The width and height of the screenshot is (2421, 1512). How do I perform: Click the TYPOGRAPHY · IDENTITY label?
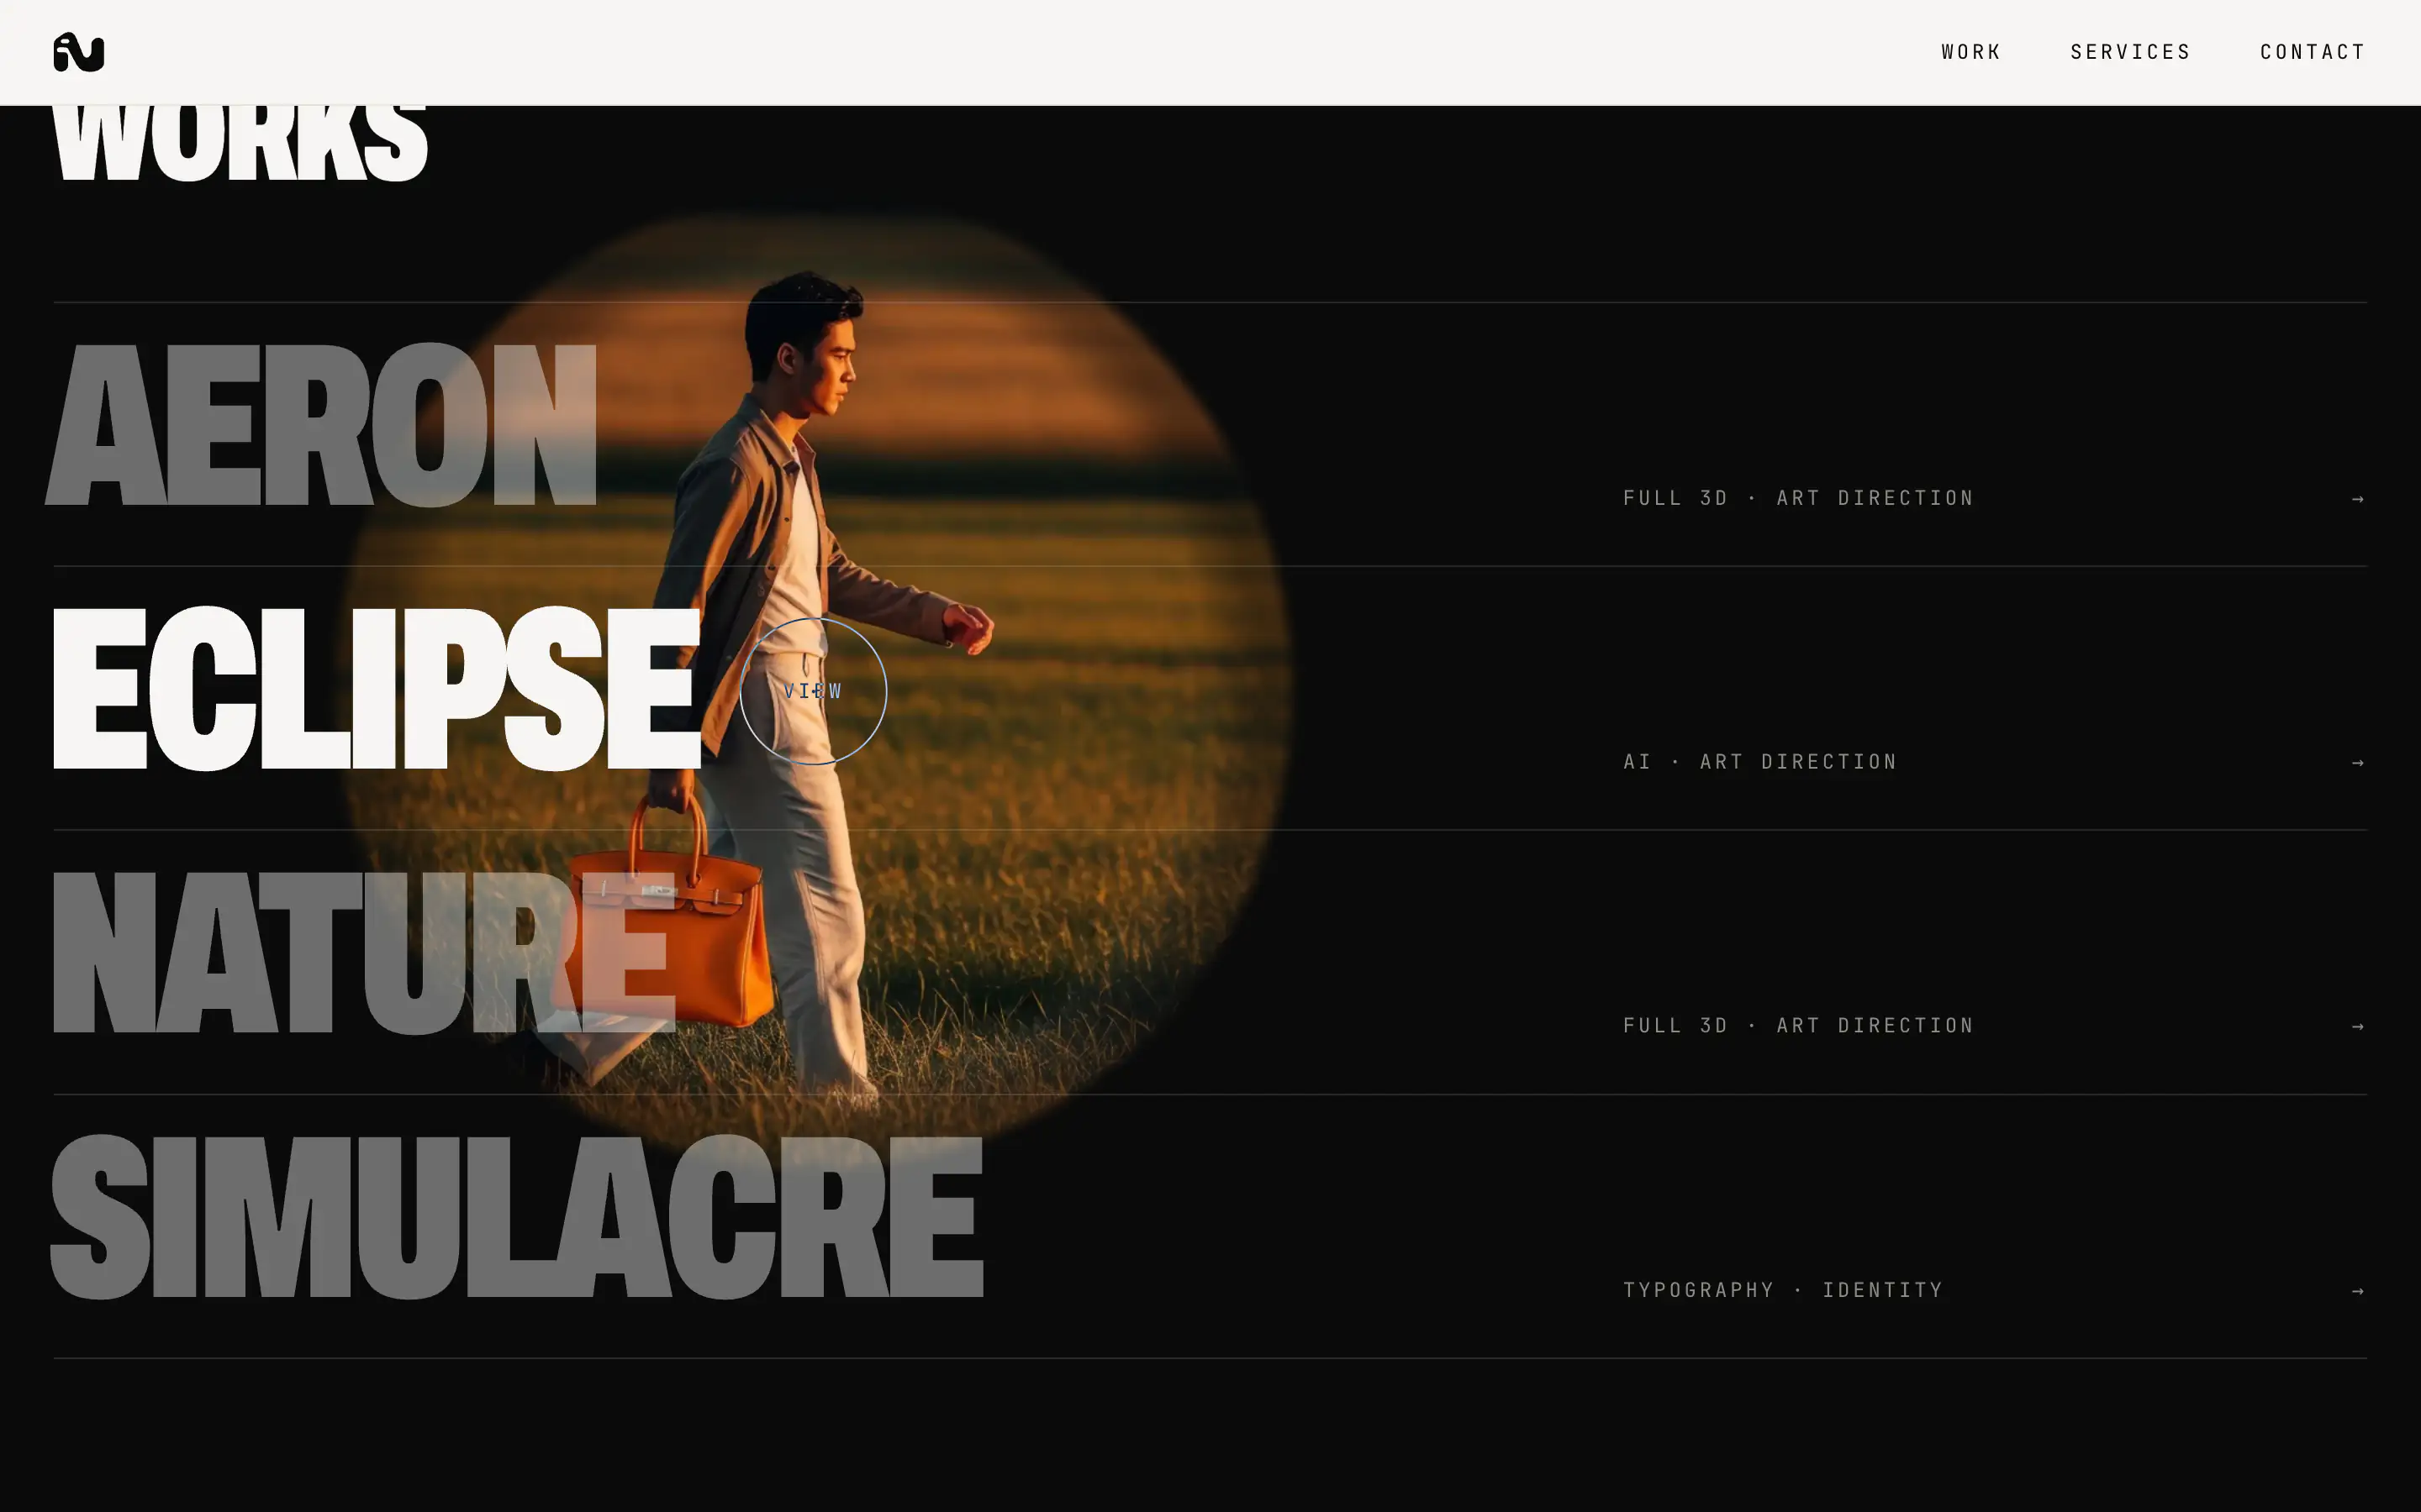(1783, 1290)
